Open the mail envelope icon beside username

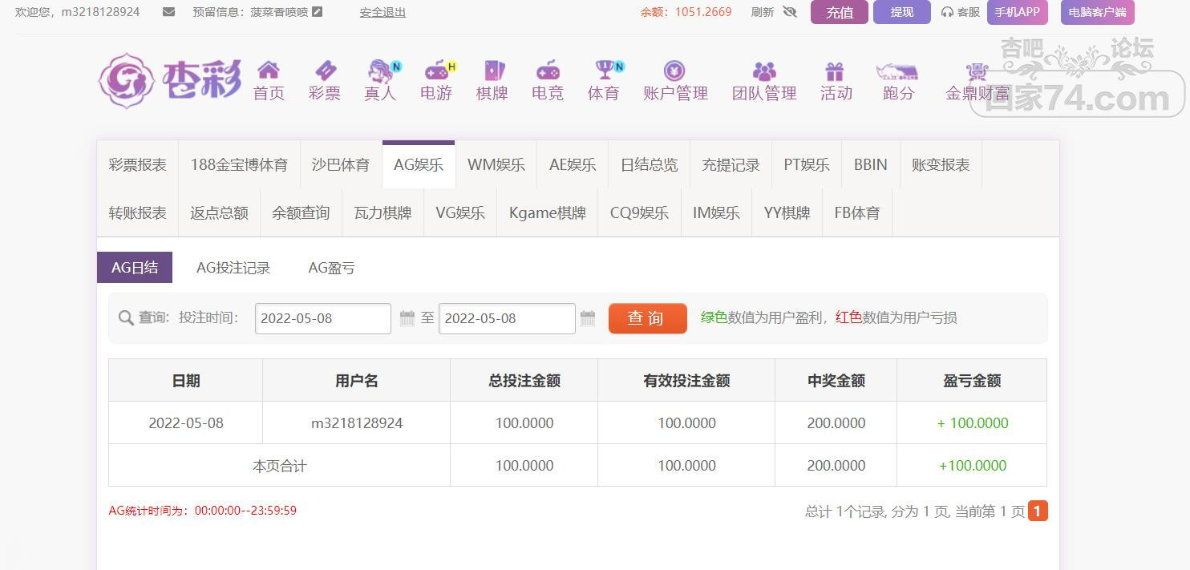[x=168, y=12]
